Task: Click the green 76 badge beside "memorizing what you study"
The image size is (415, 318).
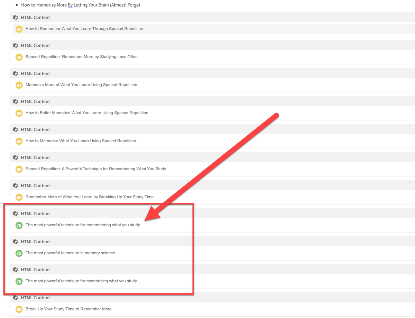Action: pos(19,281)
